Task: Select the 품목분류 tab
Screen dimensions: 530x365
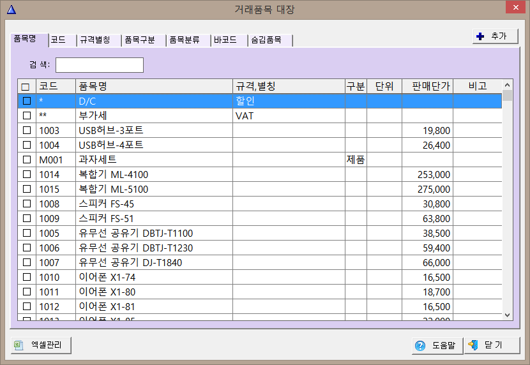Action: 188,40
